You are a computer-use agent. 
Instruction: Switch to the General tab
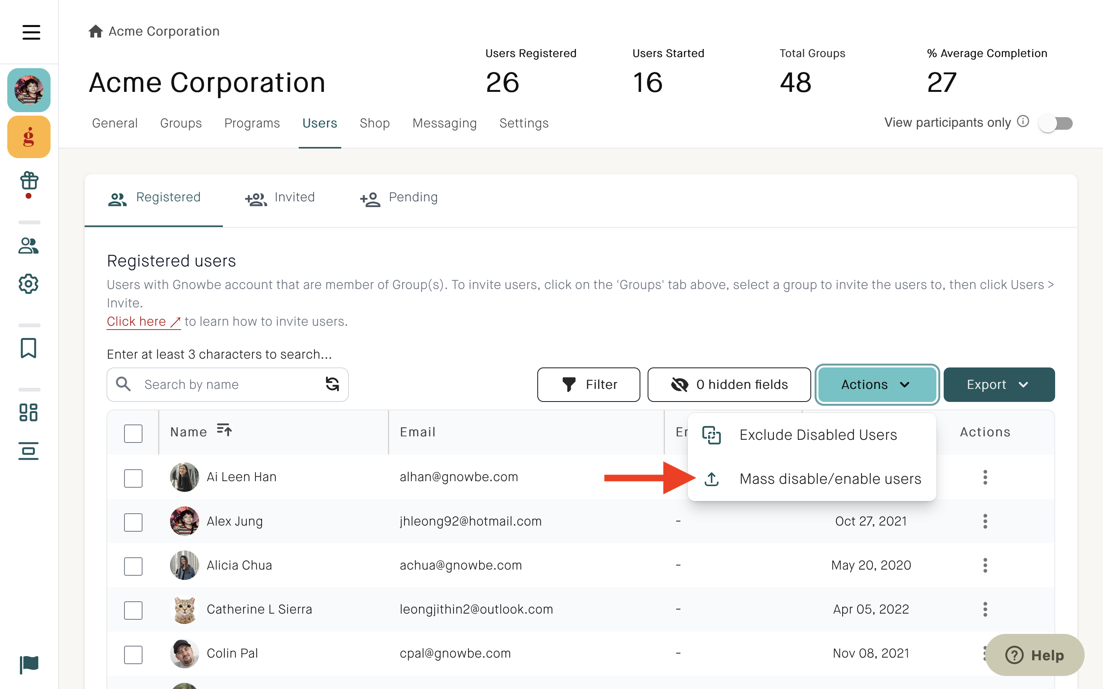point(115,123)
